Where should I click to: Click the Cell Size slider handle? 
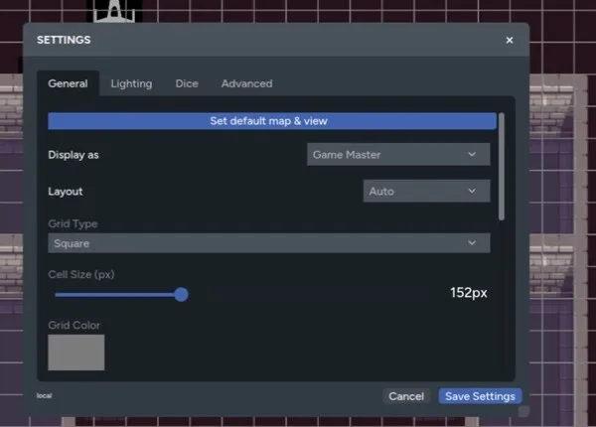pos(182,295)
